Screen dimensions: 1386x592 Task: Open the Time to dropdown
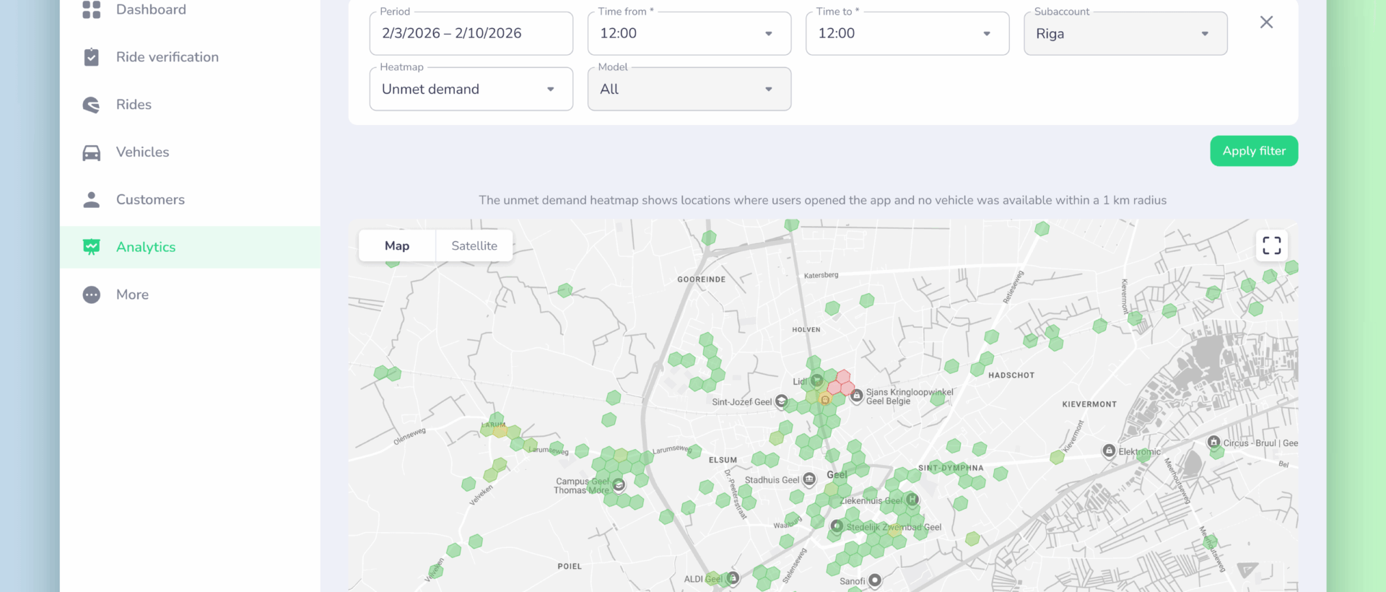(x=907, y=34)
